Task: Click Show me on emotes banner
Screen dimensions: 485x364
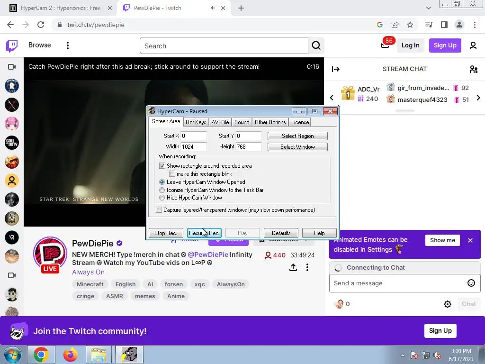Action: tap(442, 240)
